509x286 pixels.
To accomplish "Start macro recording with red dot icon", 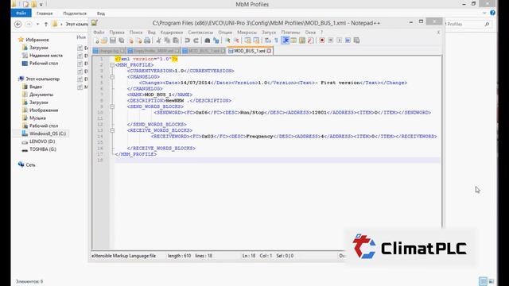I will (x=322, y=41).
